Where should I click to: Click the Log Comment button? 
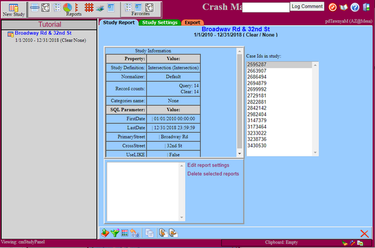(x=307, y=6)
